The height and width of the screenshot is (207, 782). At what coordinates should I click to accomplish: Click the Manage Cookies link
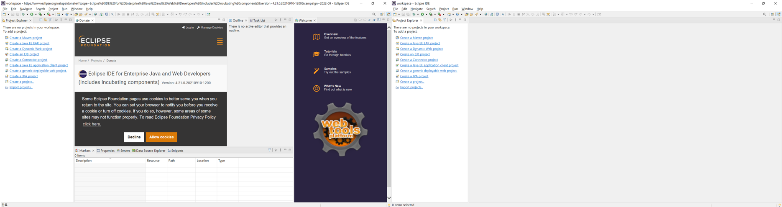[x=210, y=28]
